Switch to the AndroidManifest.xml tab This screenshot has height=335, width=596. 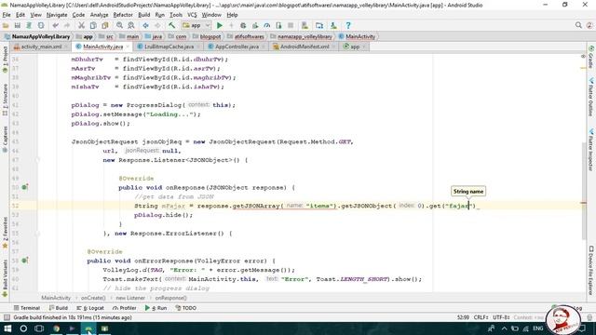pyautogui.click(x=305, y=47)
